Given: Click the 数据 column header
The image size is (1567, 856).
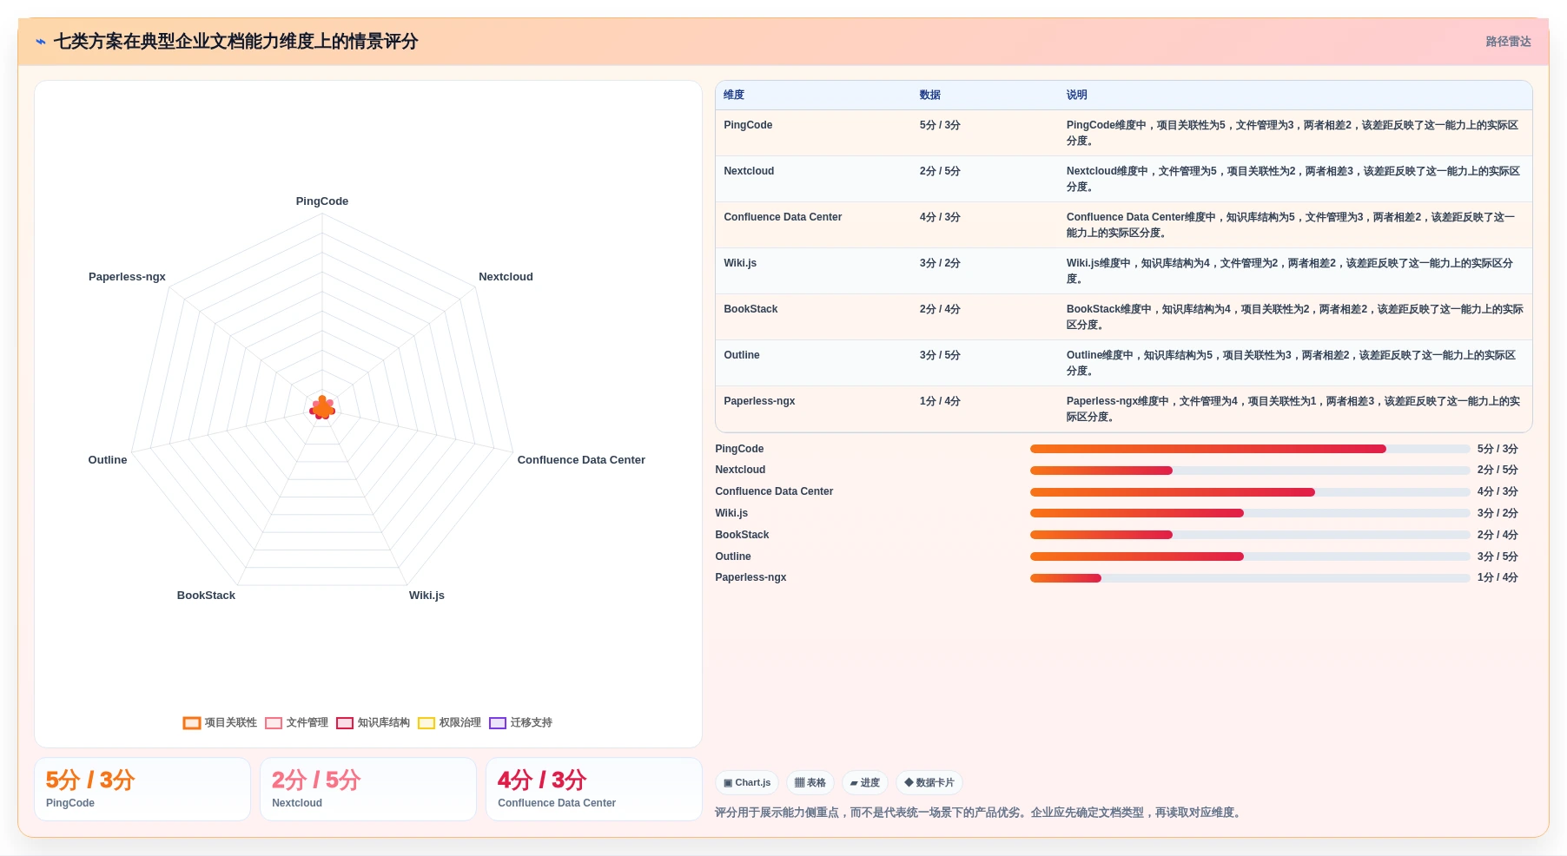Looking at the screenshot, I should click(x=930, y=95).
